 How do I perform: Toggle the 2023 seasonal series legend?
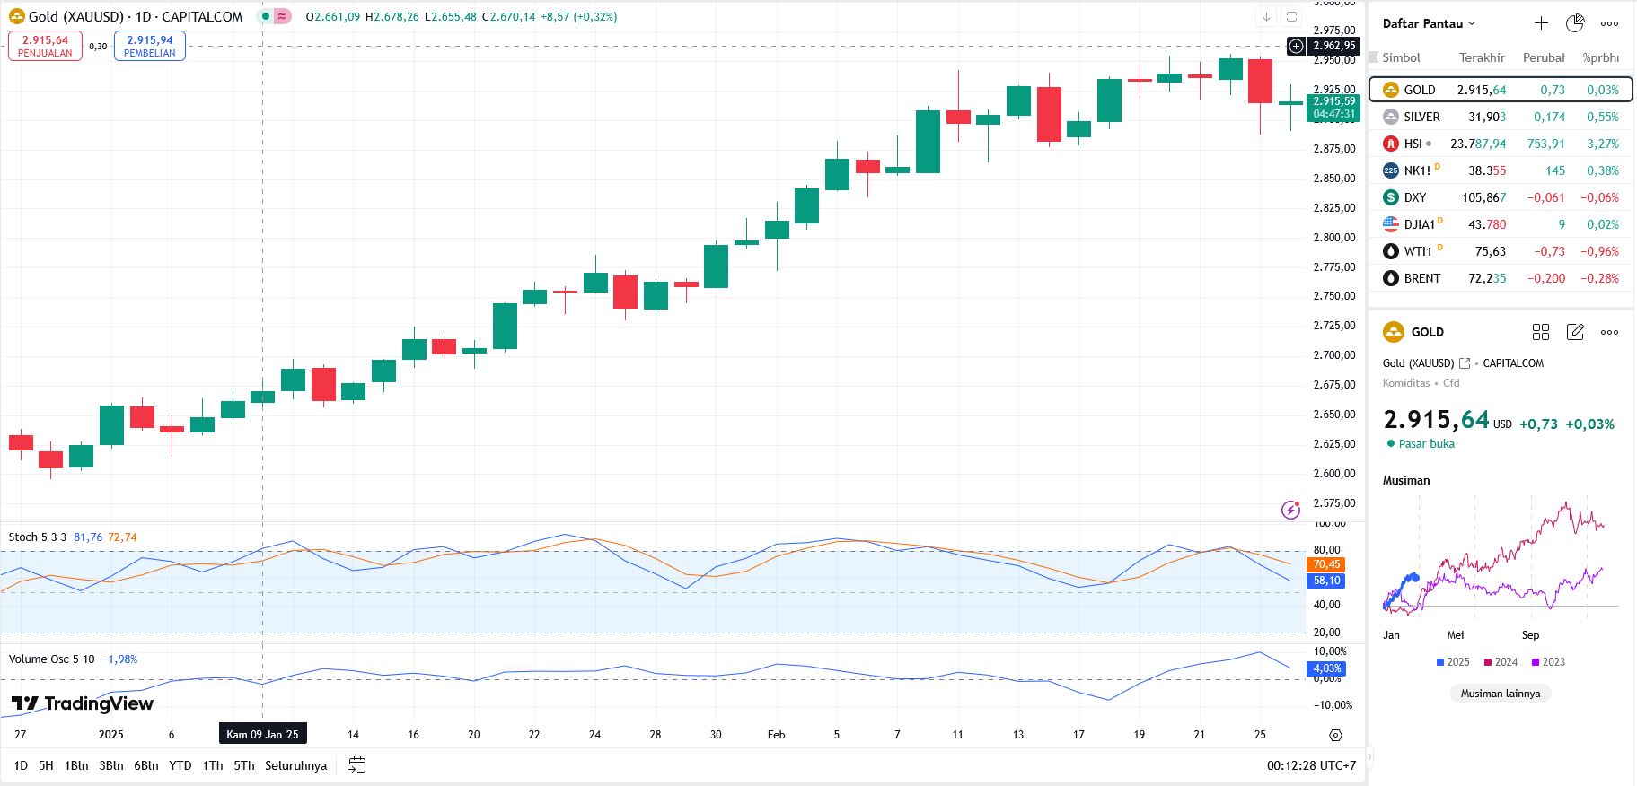pos(1548,662)
